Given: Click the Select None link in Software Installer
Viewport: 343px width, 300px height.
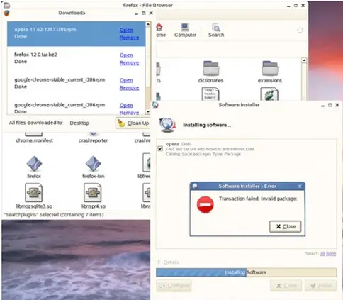Looking at the screenshot, I should coord(331,254).
